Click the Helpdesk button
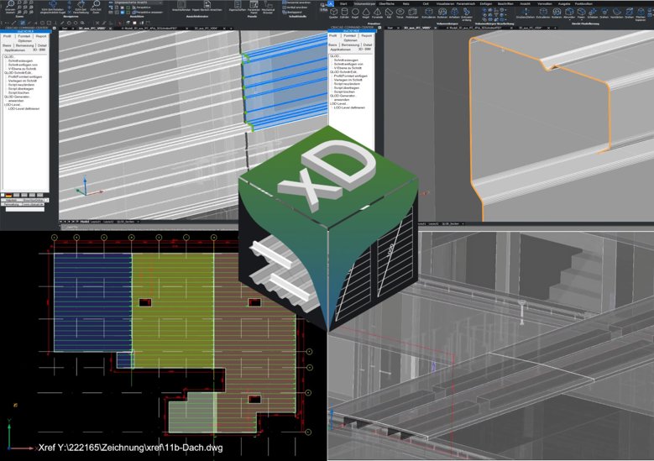654x461 pixels. pos(11,200)
